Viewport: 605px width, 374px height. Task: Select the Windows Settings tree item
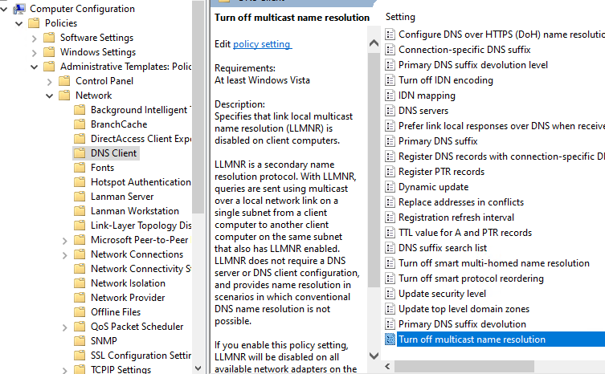[97, 52]
